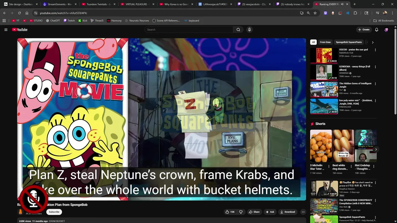This screenshot has width=397, height=223.
Task: Open the Twitch bookmark
Action: click(x=69, y=21)
